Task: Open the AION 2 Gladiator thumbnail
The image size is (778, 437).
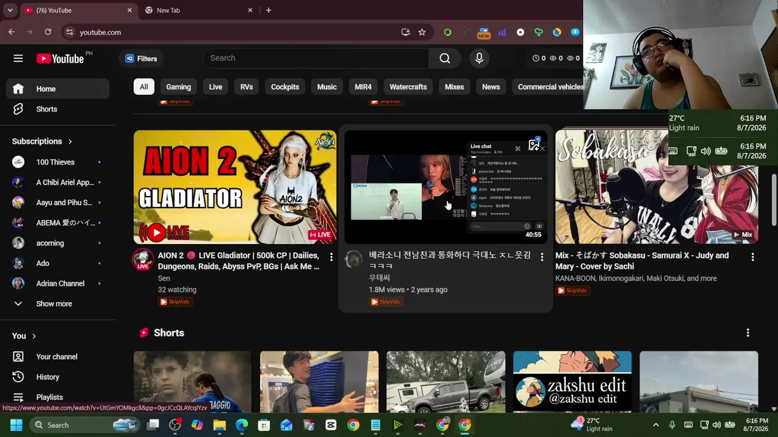Action: click(x=235, y=187)
